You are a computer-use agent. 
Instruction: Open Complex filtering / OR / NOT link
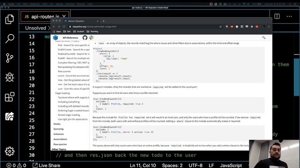point(74,63)
